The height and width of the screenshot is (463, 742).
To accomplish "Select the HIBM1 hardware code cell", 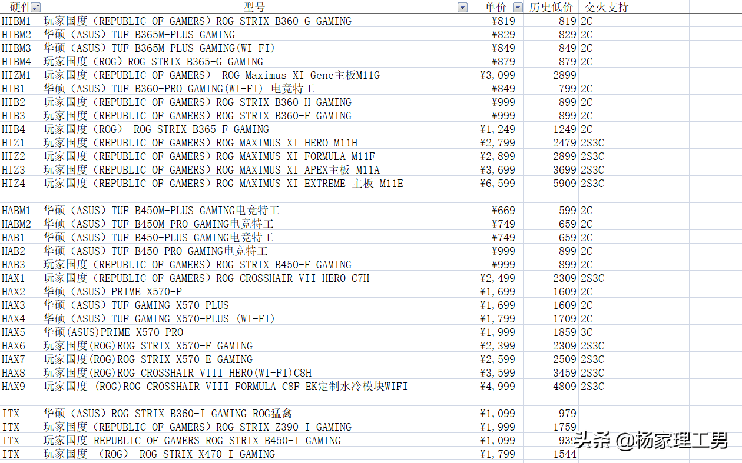I will [x=21, y=21].
